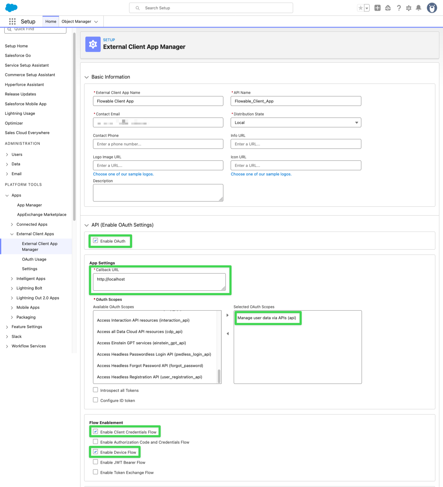The height and width of the screenshot is (487, 443).
Task: Click sample logos link under Icon URL
Action: (x=261, y=174)
